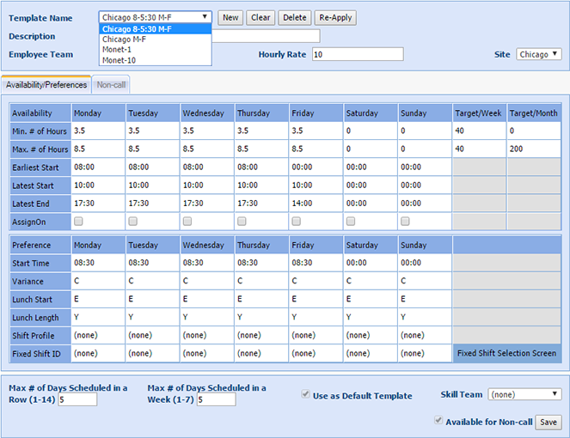Screen dimensions: 570x438
Task: Expand the Site dropdown showing Chicago
Action: tap(539, 54)
